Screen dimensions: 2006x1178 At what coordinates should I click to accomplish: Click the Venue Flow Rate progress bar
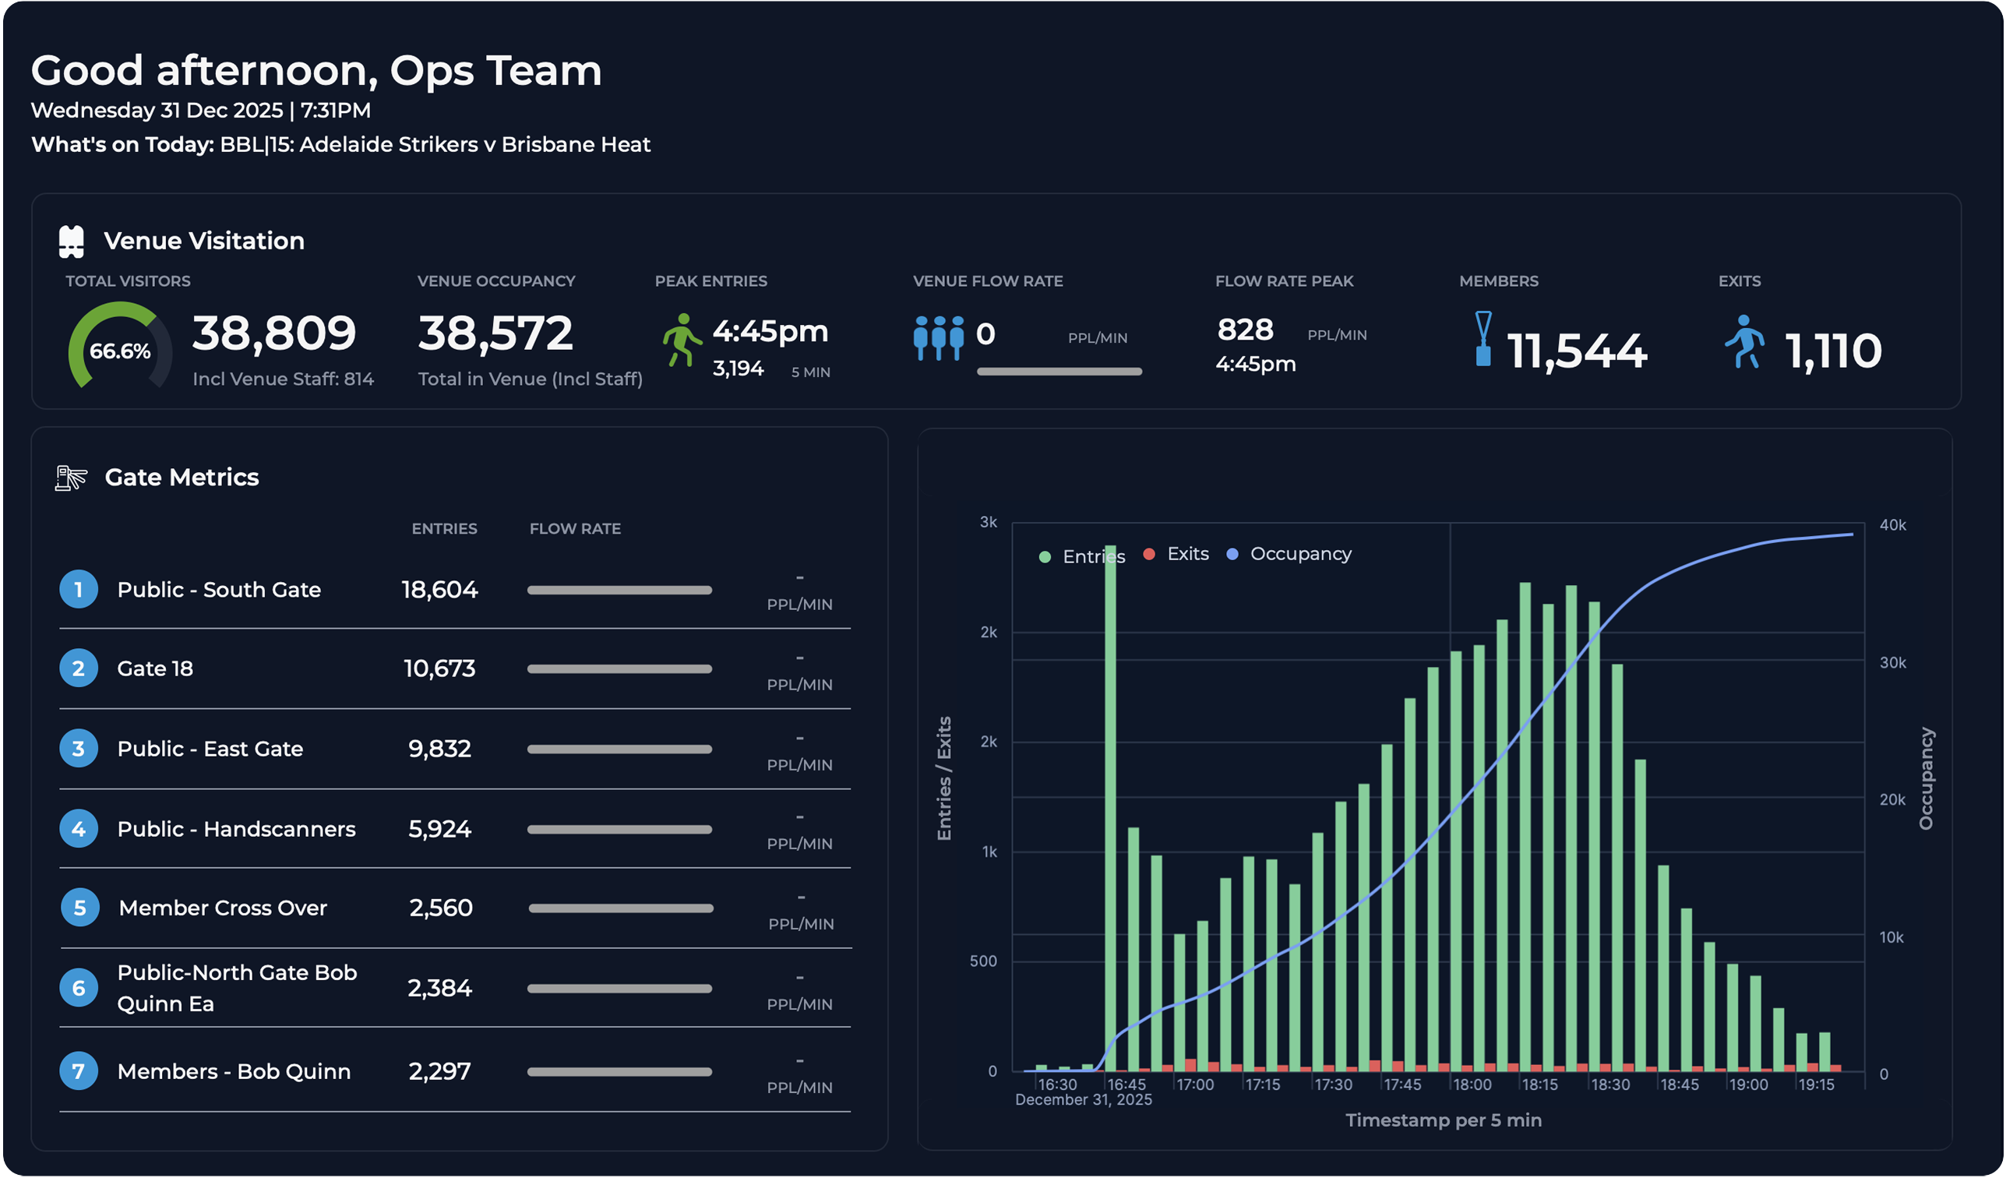1059,372
